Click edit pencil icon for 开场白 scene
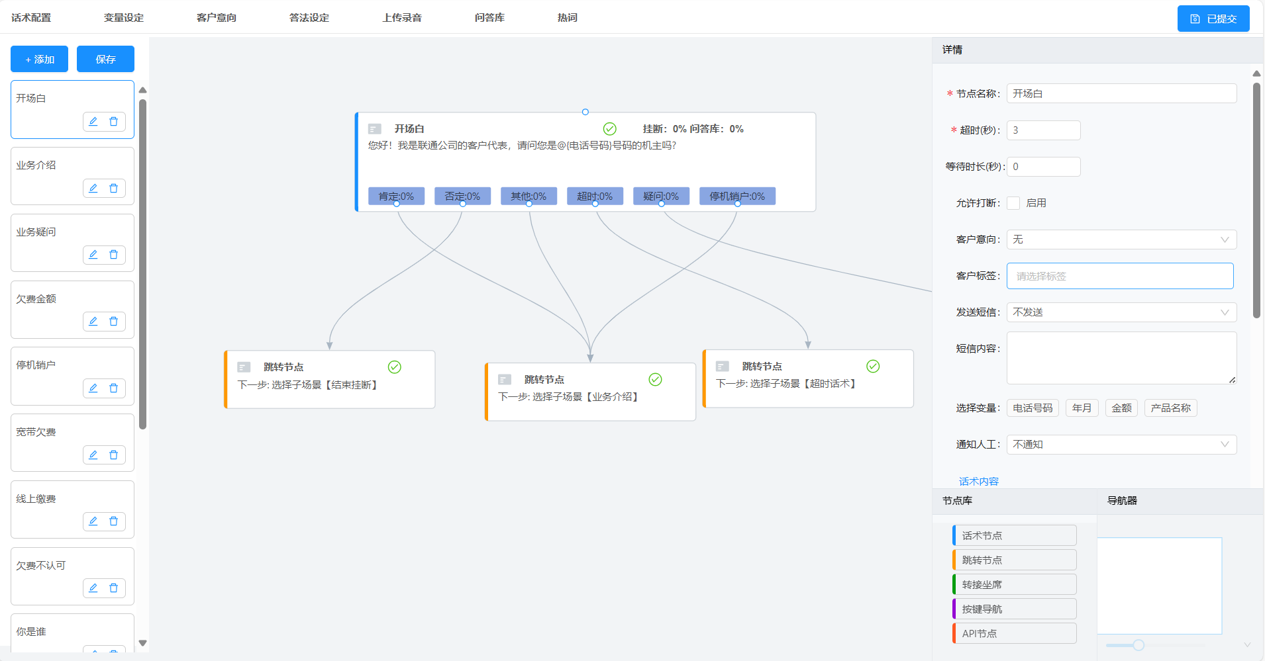 pyautogui.click(x=93, y=122)
